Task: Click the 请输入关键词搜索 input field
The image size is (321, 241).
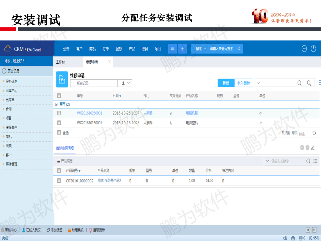Action: (222, 48)
